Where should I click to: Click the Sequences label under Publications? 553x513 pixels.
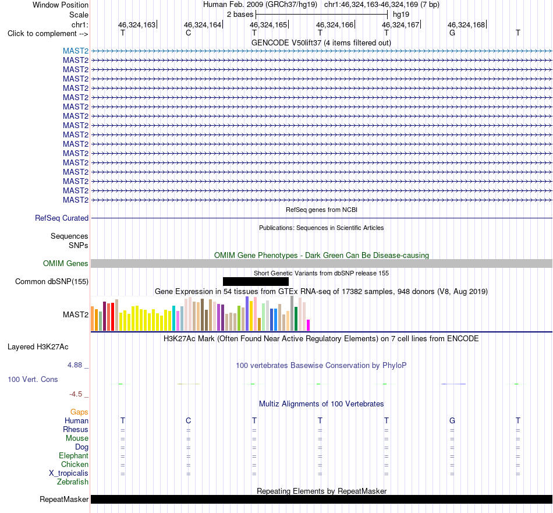tap(69, 236)
